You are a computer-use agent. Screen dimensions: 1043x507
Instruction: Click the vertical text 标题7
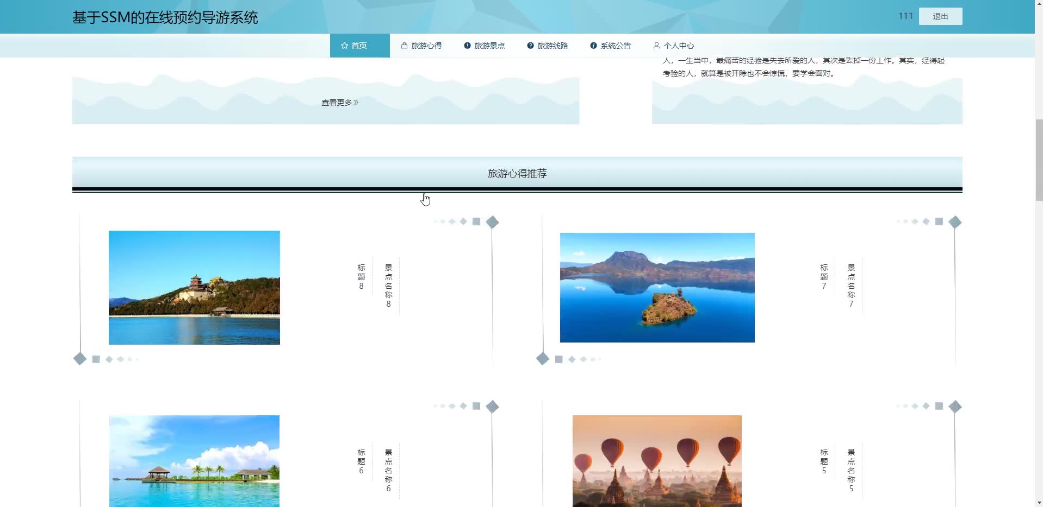824,277
